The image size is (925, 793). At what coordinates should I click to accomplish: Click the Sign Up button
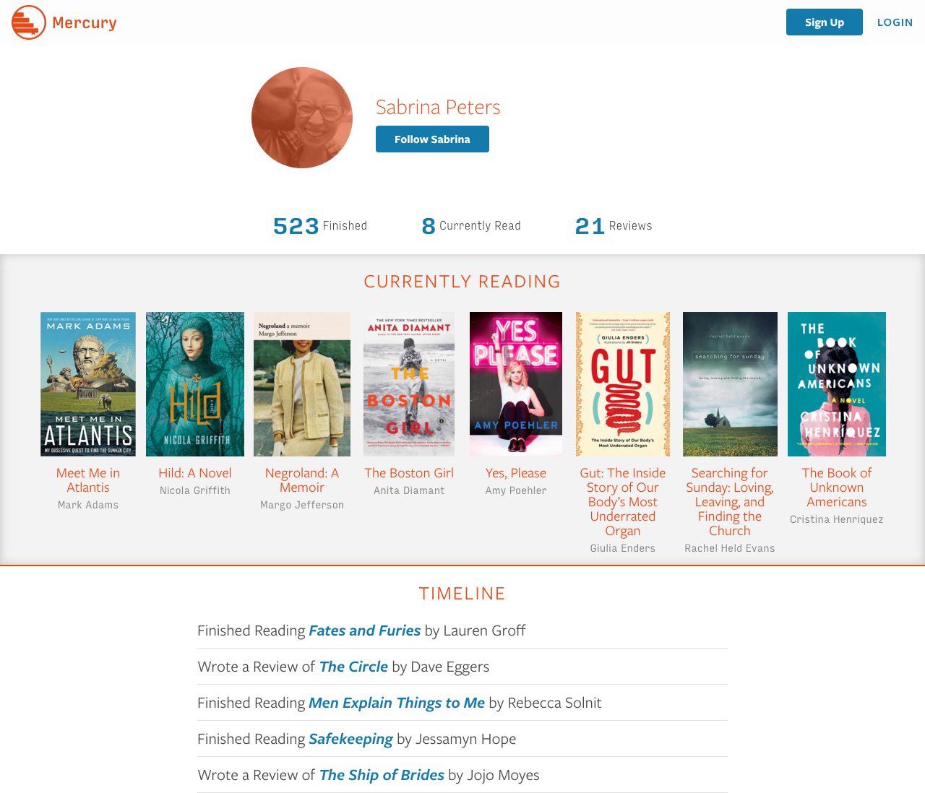coord(825,22)
